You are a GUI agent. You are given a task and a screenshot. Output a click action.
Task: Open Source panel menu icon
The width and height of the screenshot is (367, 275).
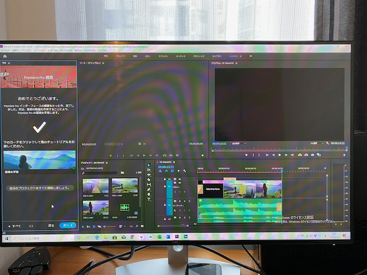coord(103,63)
